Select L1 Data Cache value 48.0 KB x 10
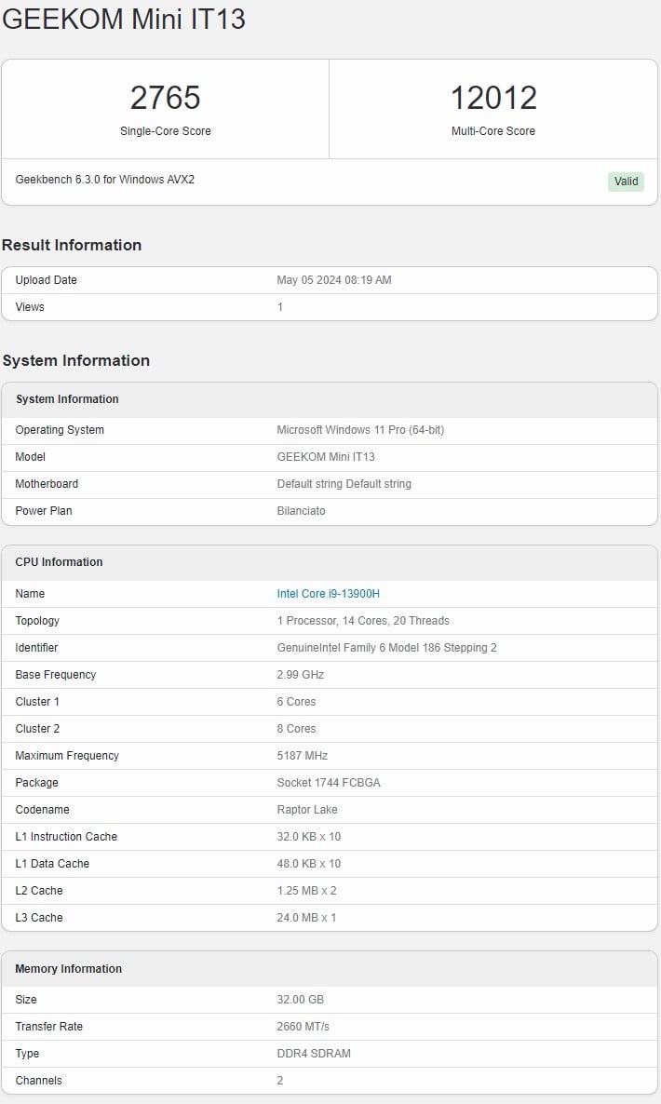661x1104 pixels. click(308, 864)
